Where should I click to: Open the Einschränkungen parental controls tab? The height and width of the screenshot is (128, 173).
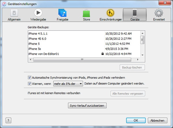click(x=110, y=15)
